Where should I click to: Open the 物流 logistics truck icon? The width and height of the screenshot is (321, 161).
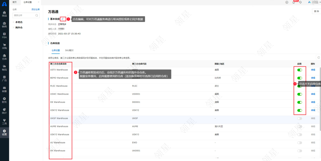(x=4, y=67)
